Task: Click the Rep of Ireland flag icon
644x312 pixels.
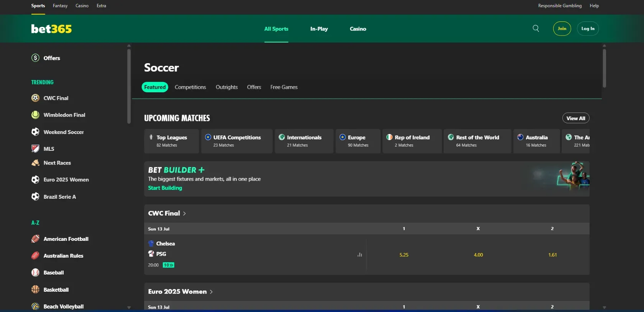Action: coord(389,137)
